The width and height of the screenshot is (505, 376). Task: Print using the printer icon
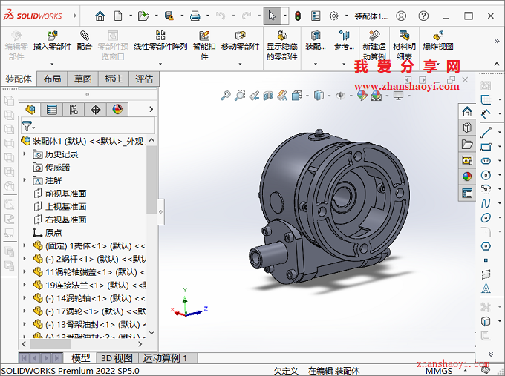tap(195, 16)
